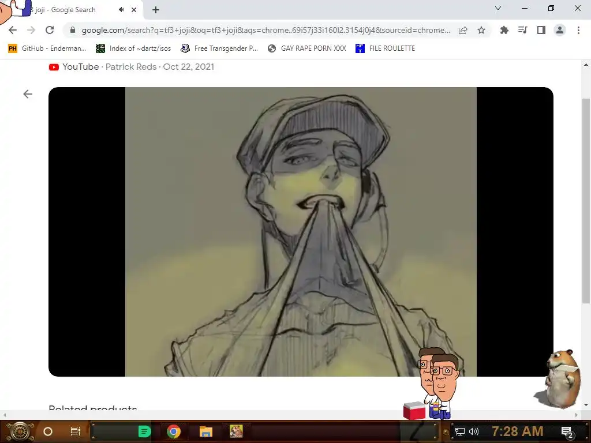Open the Extensions puzzle menu

[x=504, y=30]
